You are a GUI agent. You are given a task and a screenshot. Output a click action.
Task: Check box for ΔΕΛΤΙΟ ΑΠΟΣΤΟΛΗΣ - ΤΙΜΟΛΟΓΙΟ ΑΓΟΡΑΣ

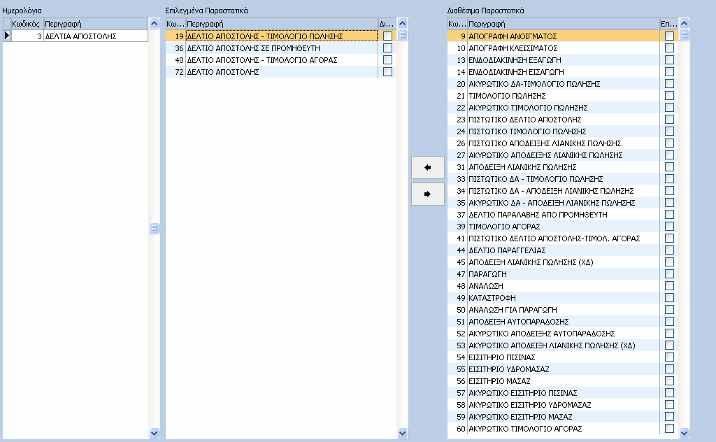(x=387, y=59)
